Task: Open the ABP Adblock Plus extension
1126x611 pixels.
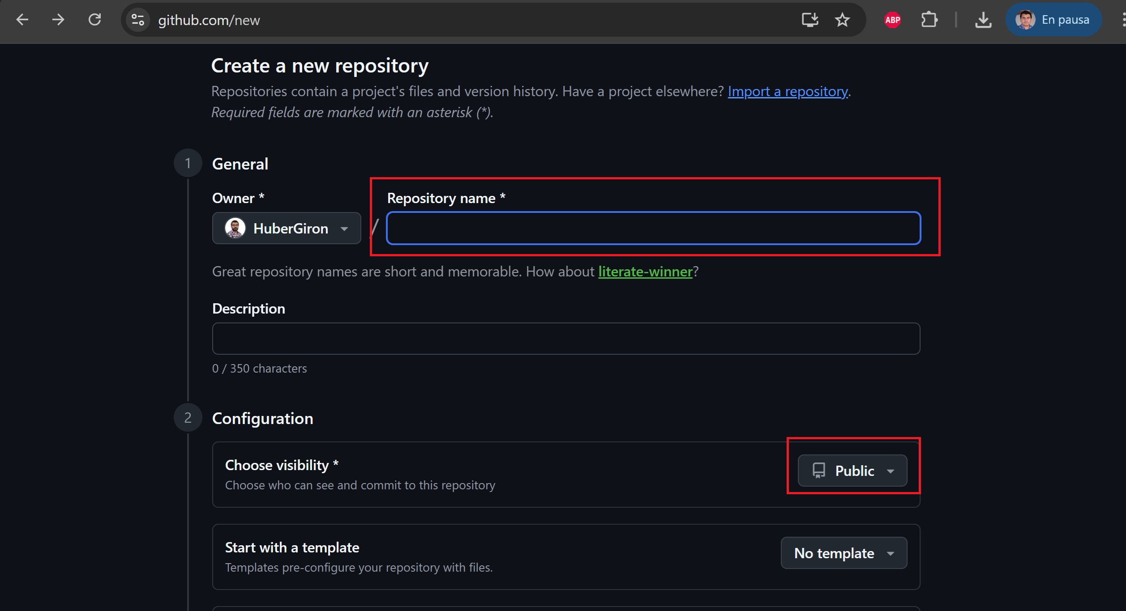Action: tap(892, 20)
